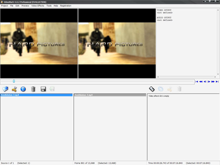Click 'Video effects list is empty' text
220x165 pixels.
159,96
